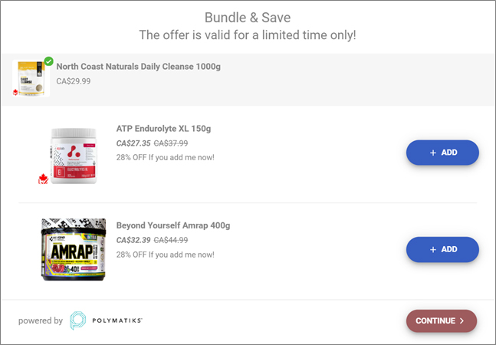The width and height of the screenshot is (496, 345).
Task: Click the plus icon on Amrap's Add button
Action: (433, 249)
